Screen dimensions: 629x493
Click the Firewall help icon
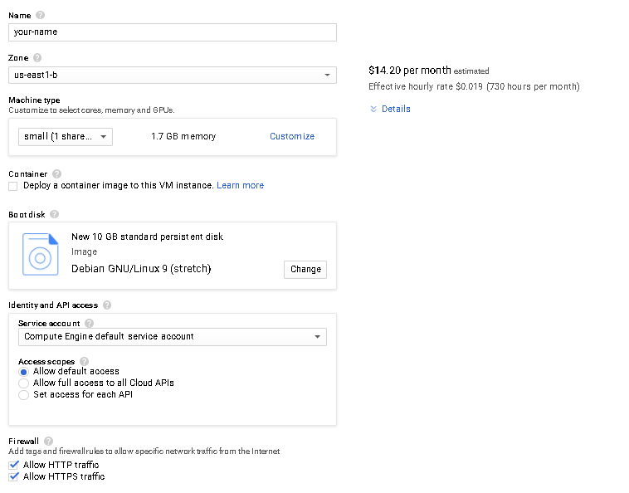click(48, 441)
